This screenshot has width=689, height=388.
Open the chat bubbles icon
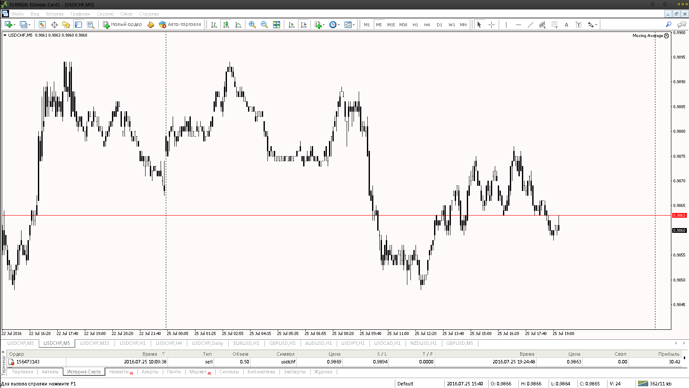click(x=682, y=25)
